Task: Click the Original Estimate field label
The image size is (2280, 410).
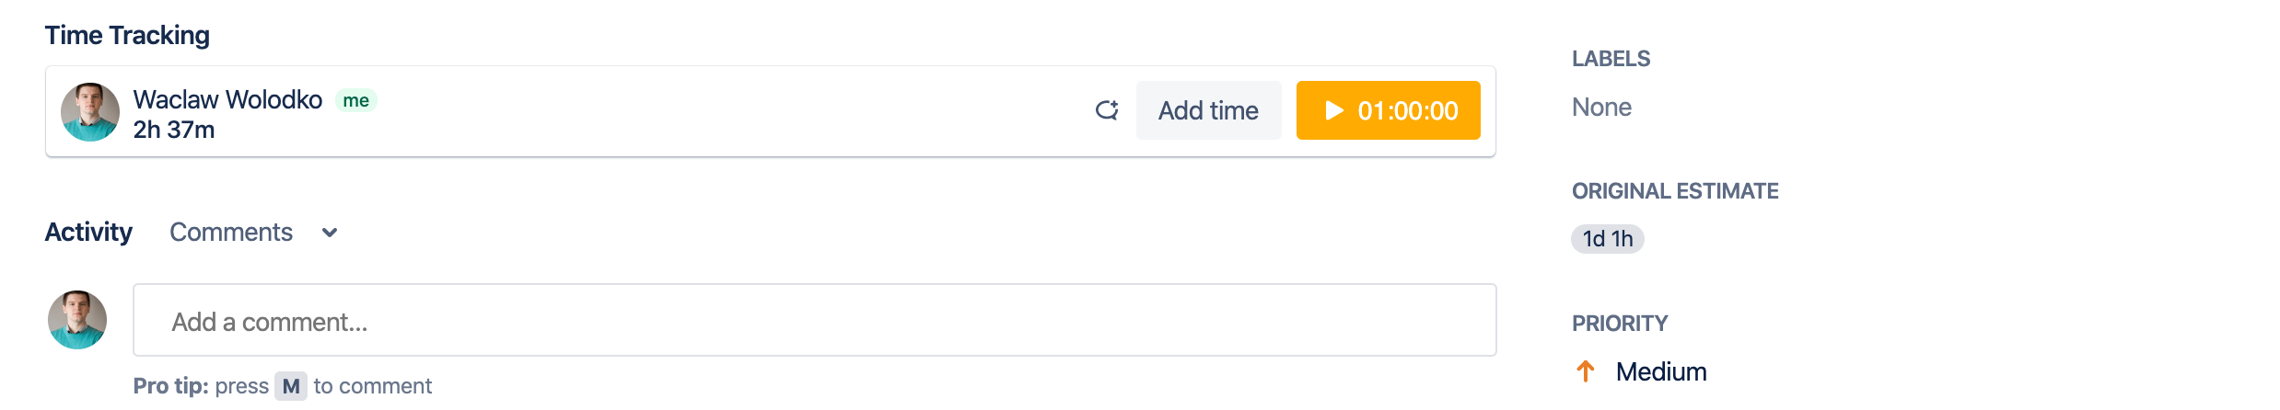Action: click(1675, 191)
